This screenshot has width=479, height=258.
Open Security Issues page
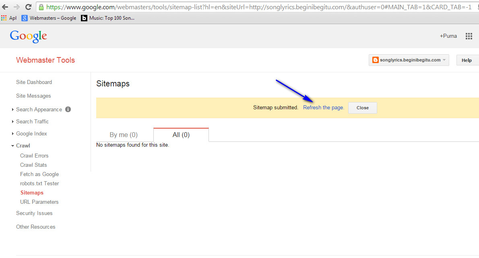click(34, 213)
